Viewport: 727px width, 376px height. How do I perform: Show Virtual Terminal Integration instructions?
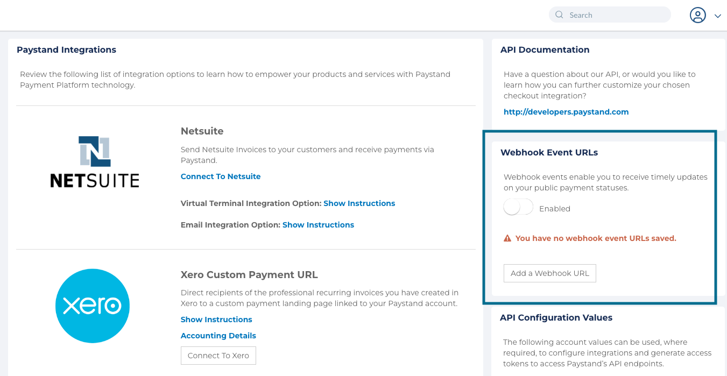359,203
